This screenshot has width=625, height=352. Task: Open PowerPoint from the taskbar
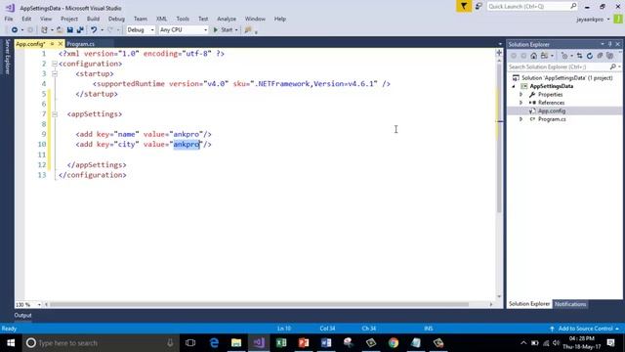(x=304, y=343)
